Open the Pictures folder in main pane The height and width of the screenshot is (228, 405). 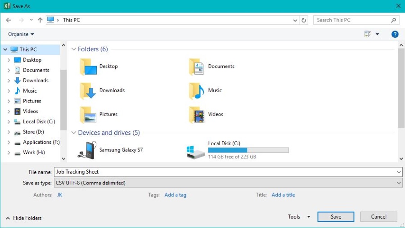click(x=99, y=115)
